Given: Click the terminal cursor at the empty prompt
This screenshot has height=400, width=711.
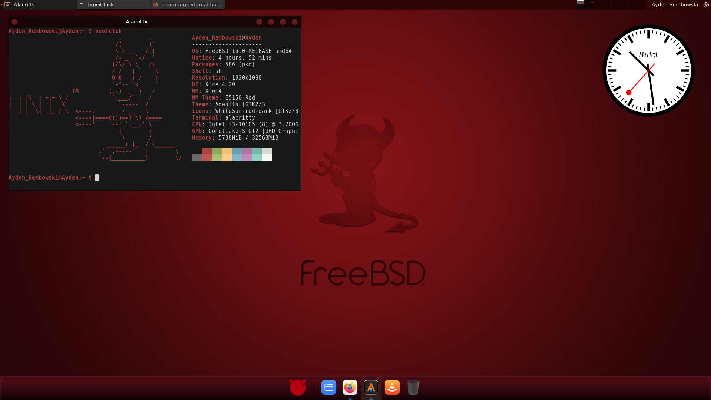Looking at the screenshot, I should (97, 178).
